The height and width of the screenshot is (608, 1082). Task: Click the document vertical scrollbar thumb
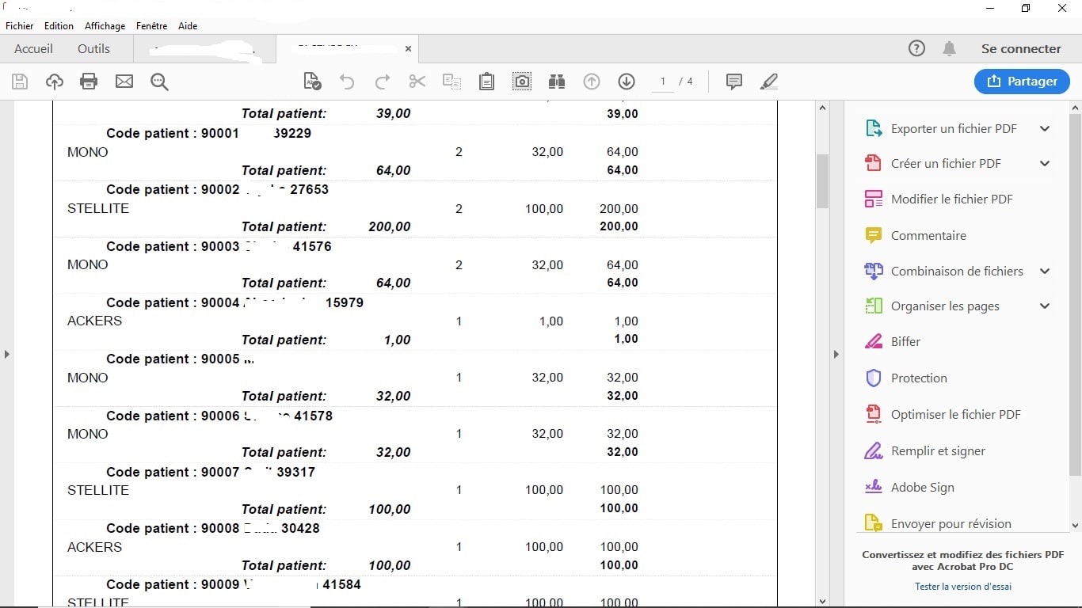point(822,180)
